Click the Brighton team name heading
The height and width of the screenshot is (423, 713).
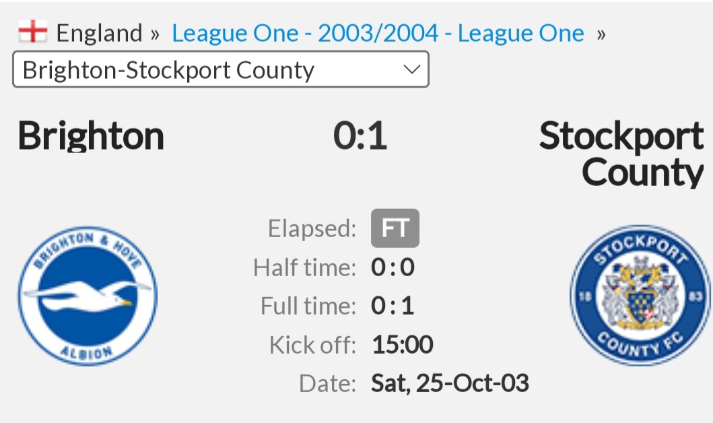click(x=91, y=135)
